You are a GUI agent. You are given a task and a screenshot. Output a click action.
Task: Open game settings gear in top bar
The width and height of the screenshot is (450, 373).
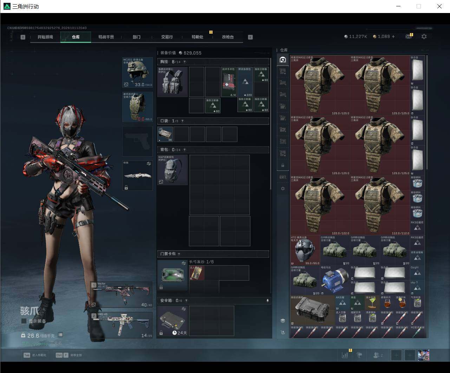click(424, 37)
